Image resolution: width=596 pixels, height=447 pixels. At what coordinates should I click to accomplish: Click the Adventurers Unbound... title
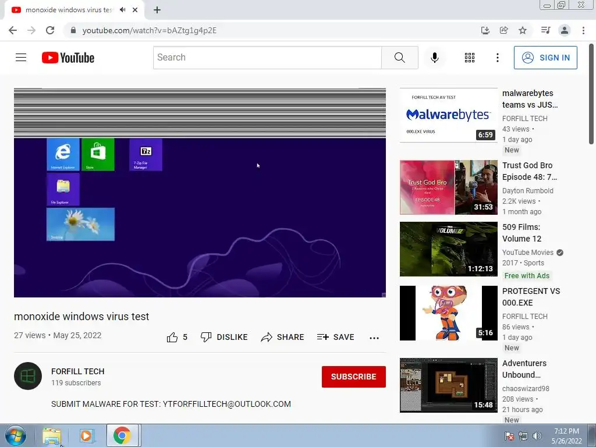tap(524, 369)
